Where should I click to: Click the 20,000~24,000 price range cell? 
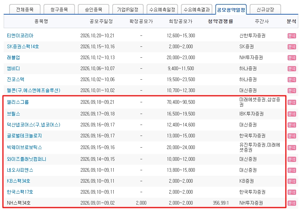pos(181,147)
